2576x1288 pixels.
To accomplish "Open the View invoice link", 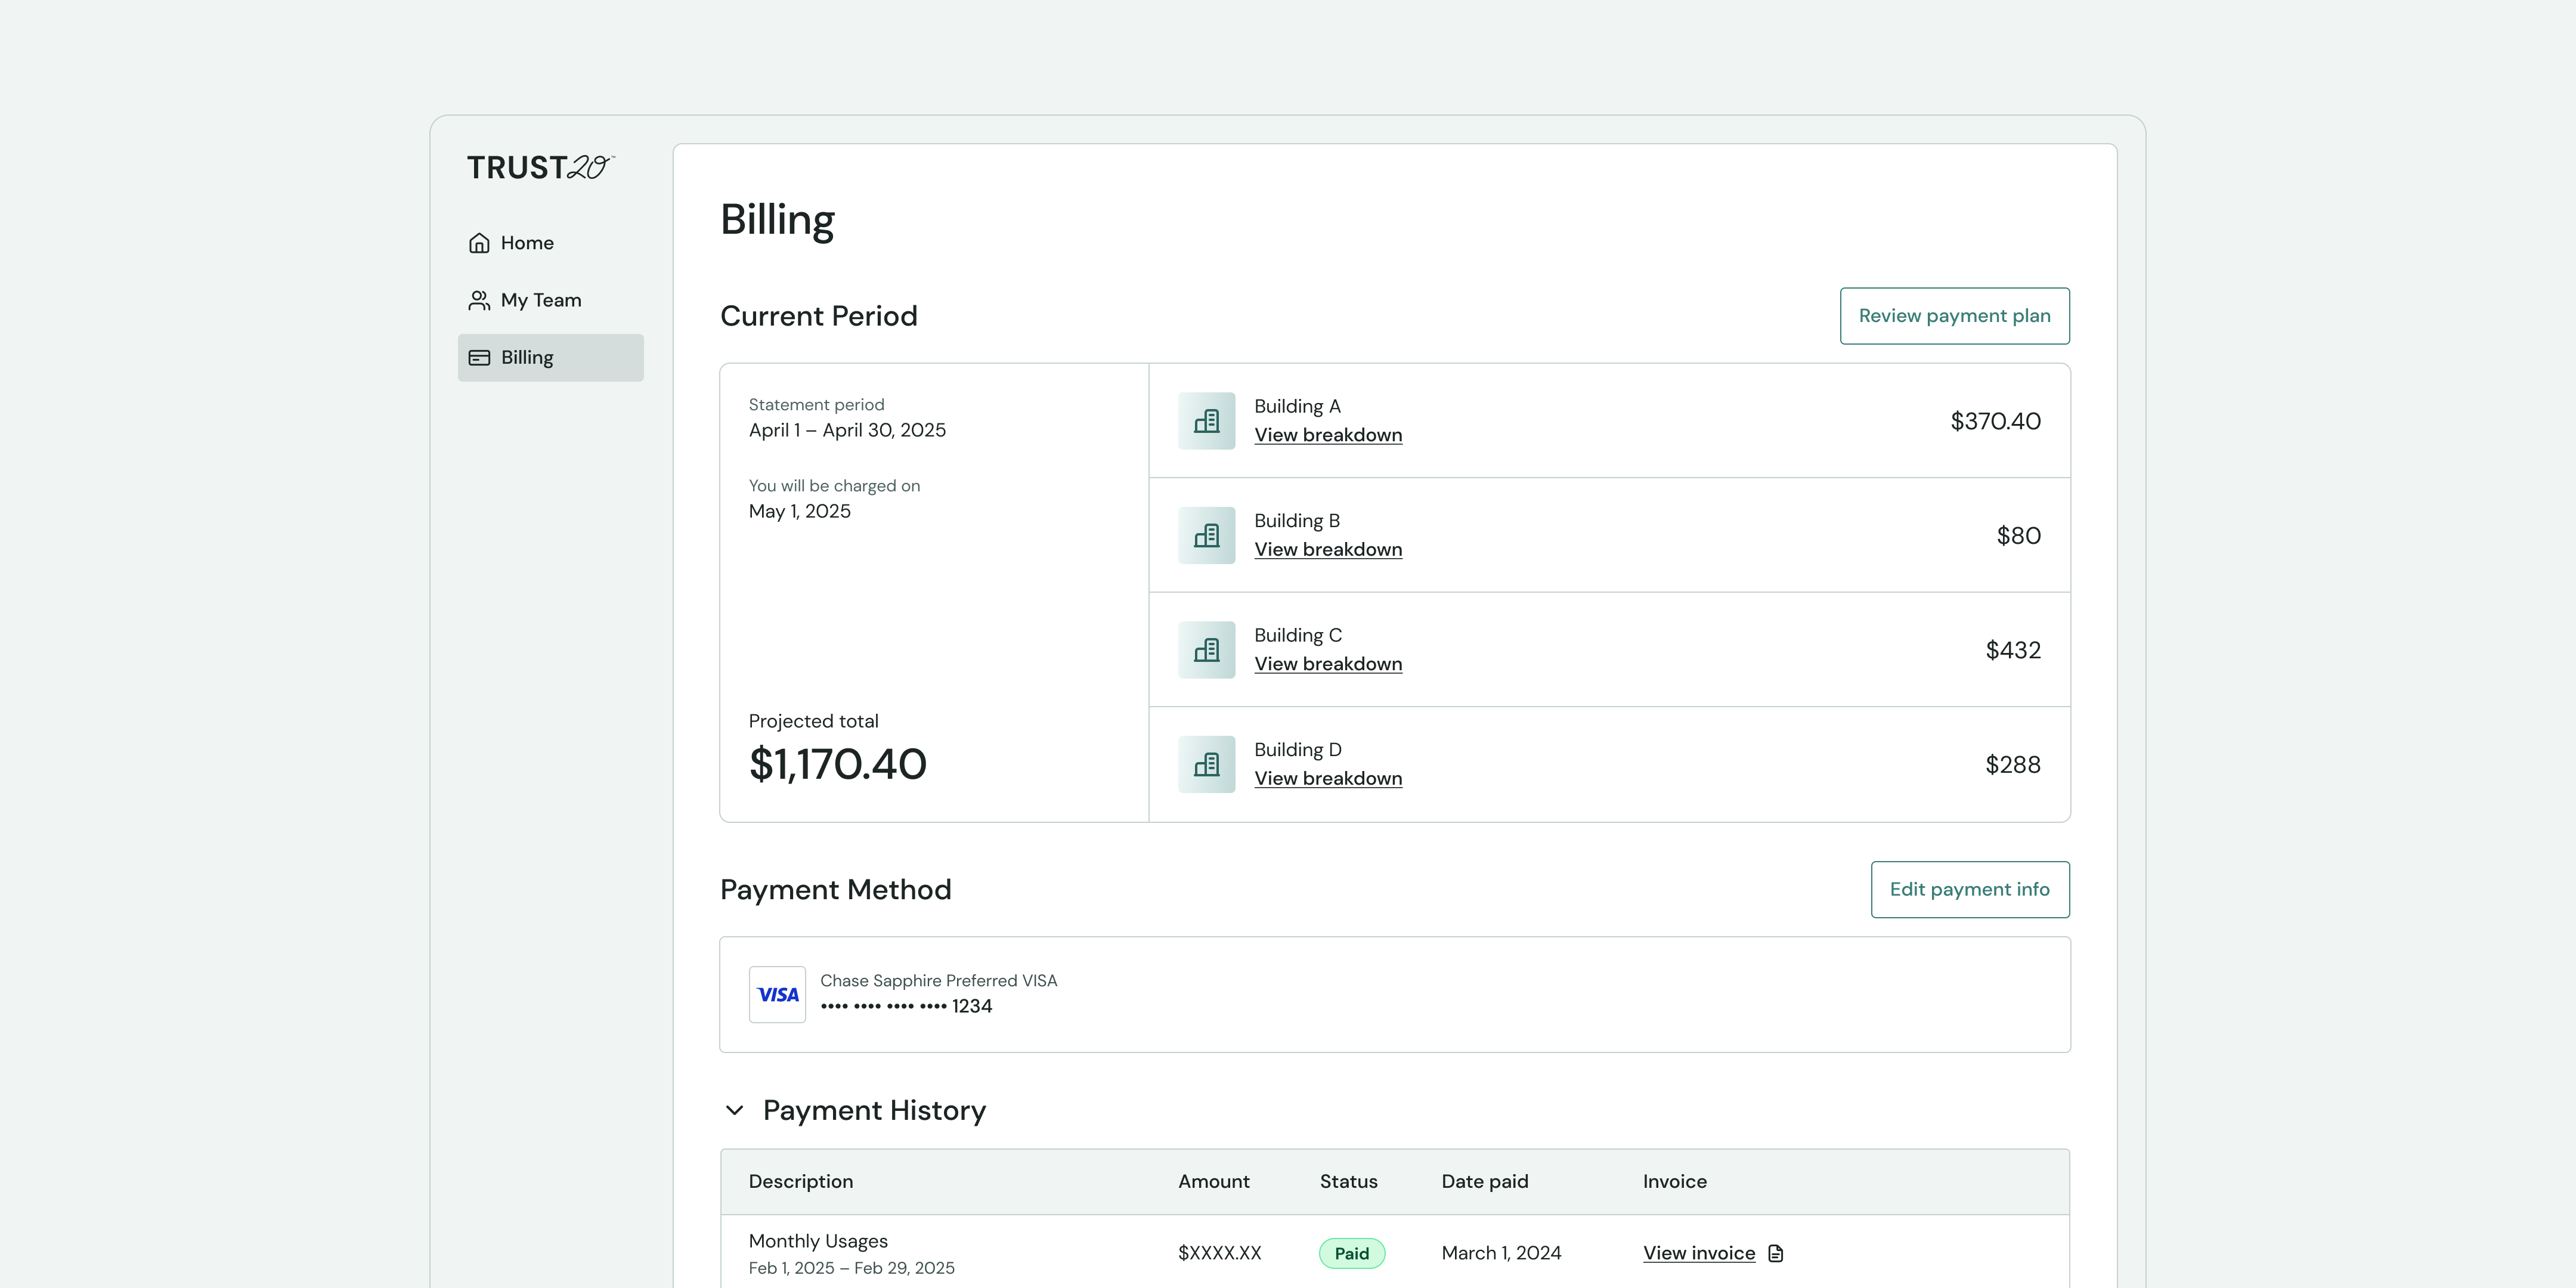I will 1698,1253.
